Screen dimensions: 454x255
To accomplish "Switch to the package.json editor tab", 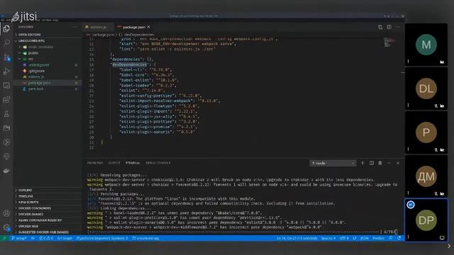I will [x=134, y=27].
